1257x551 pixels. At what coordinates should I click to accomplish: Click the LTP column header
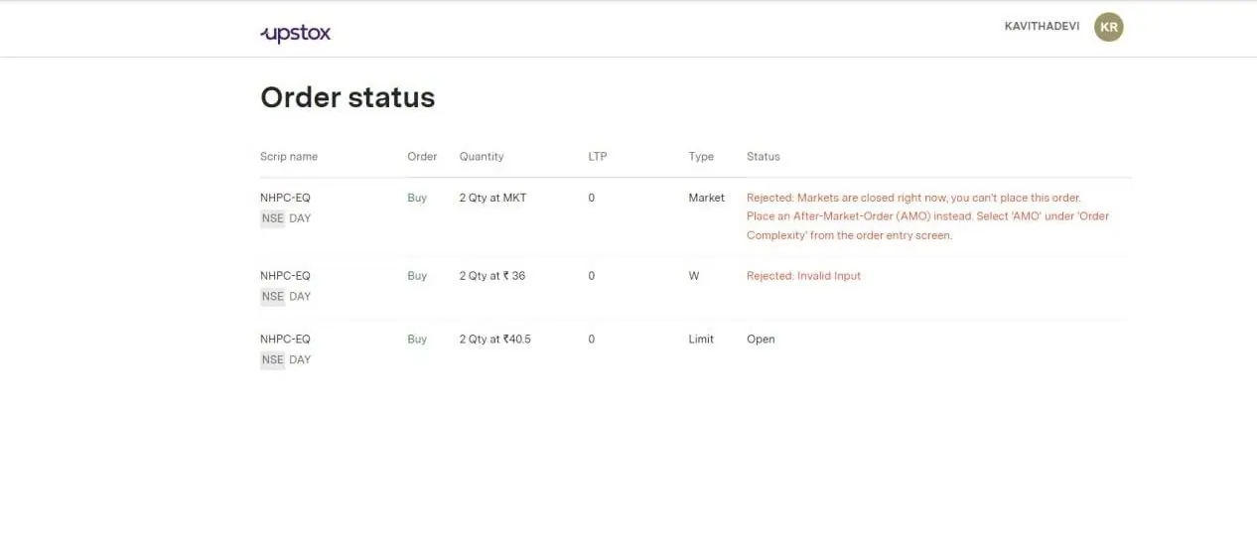(597, 157)
